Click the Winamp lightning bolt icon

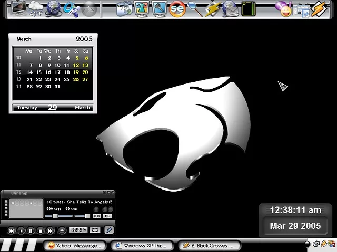coord(108,230)
